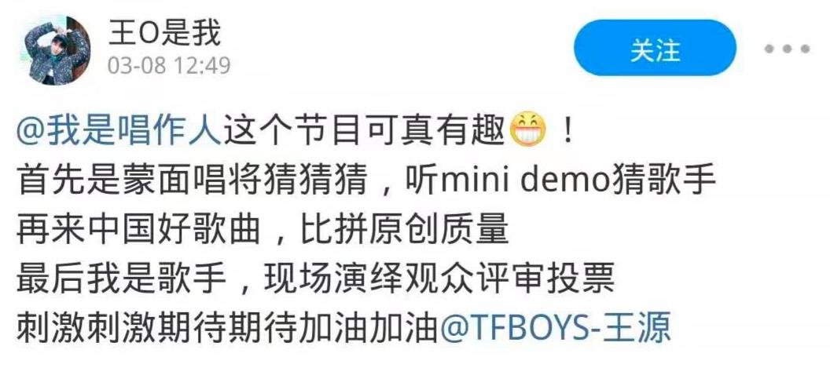The image size is (830, 368).
Task: Open the username 王O是我 profile
Action: point(164,34)
